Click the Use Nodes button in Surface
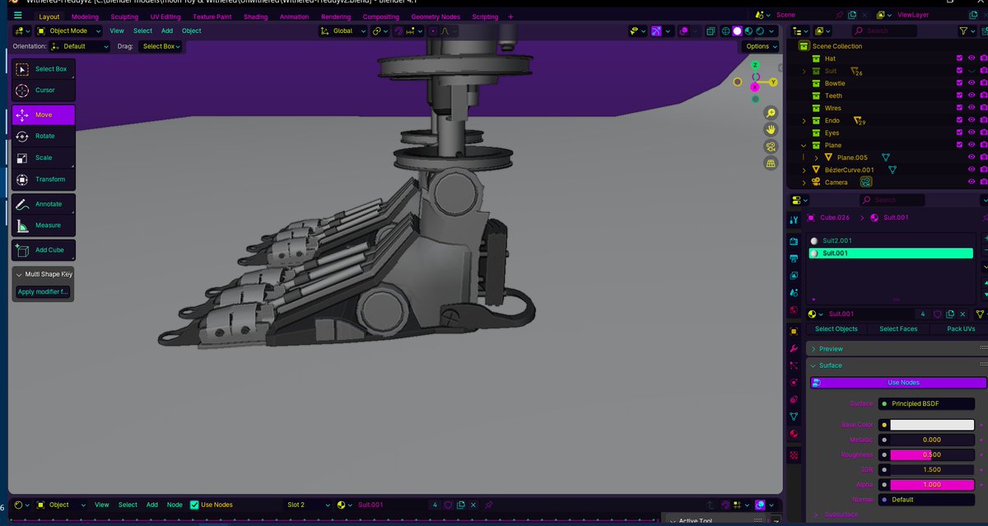This screenshot has height=526, width=988. coord(898,383)
